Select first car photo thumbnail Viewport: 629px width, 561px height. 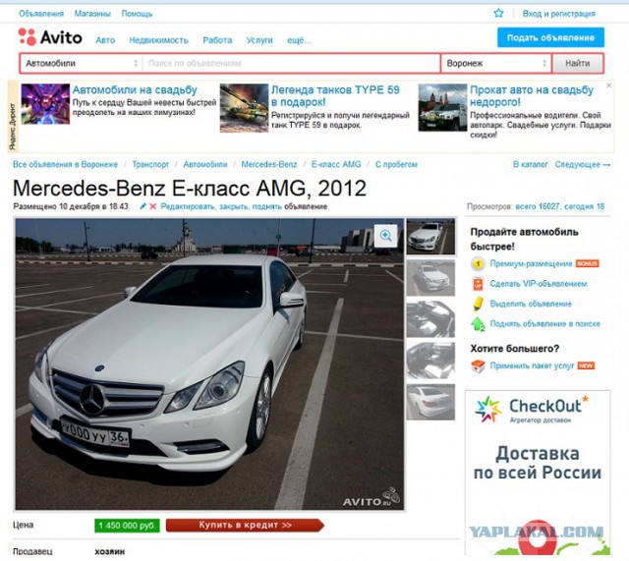pos(430,237)
